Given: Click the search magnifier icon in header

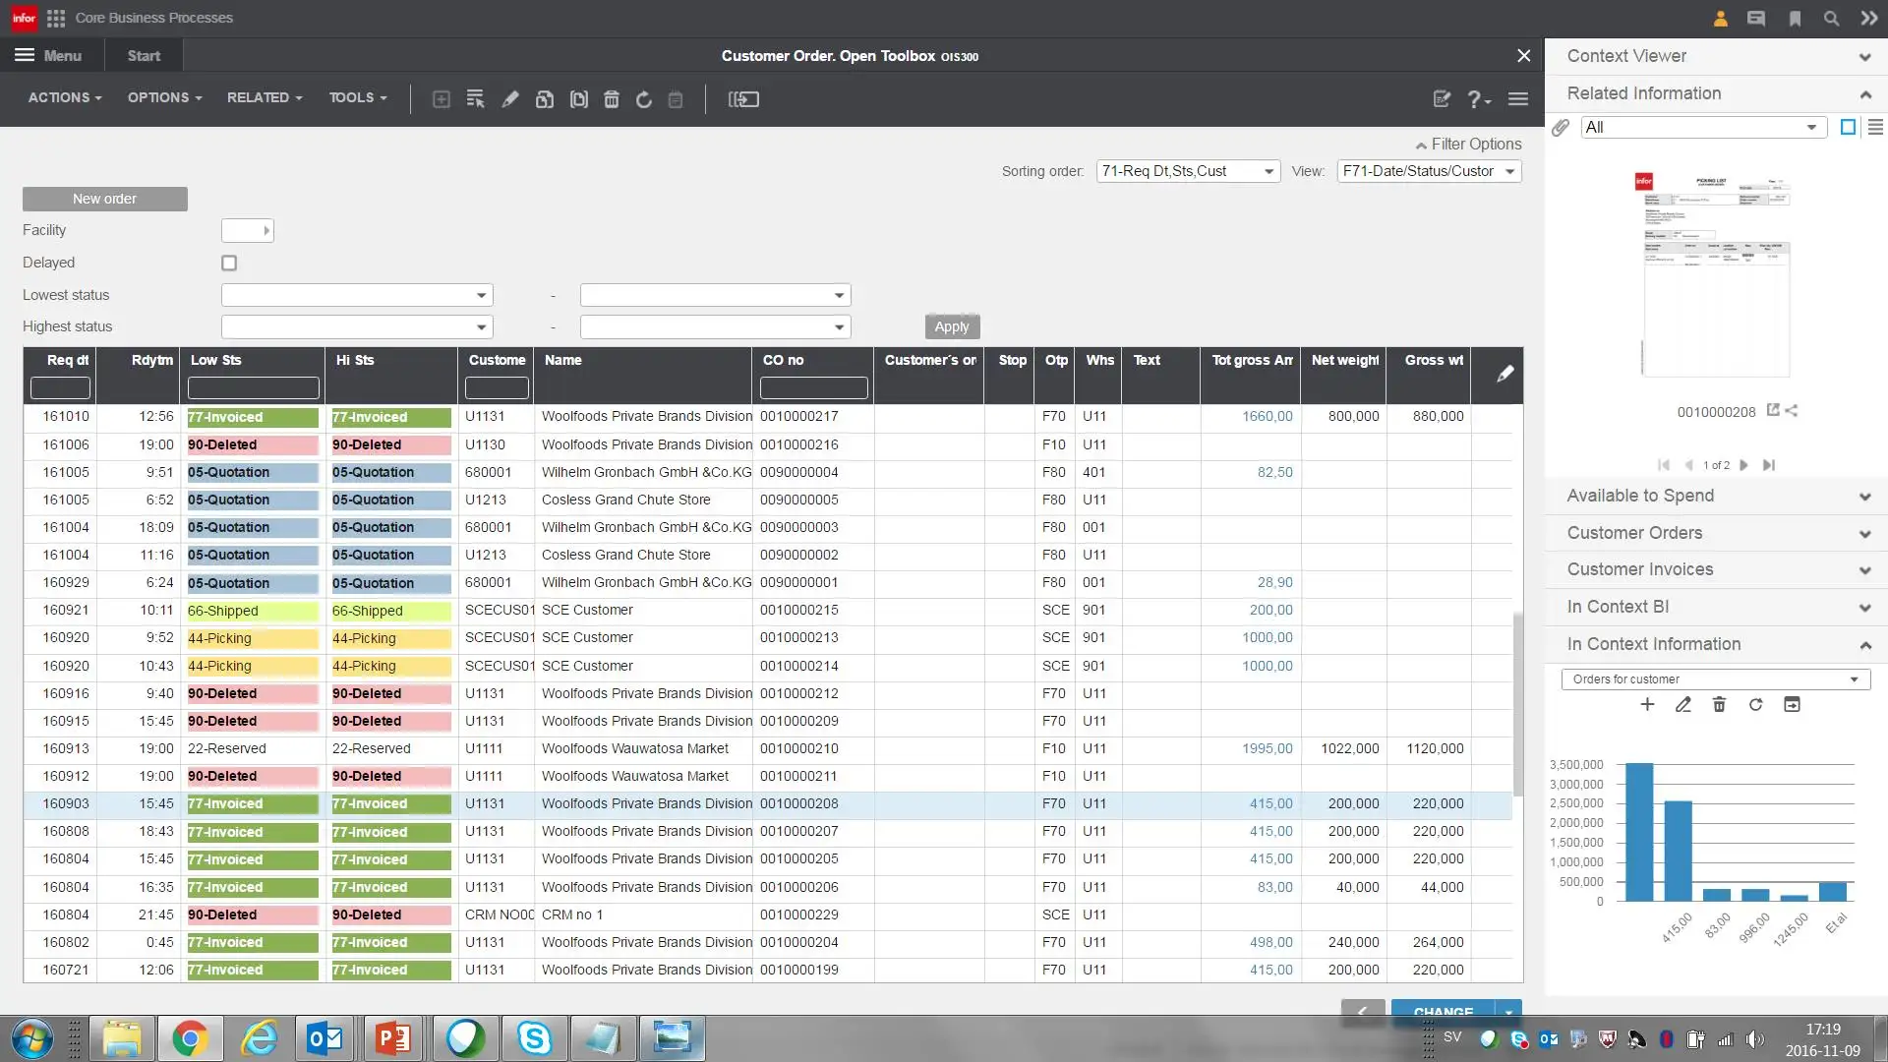Looking at the screenshot, I should click(1831, 18).
